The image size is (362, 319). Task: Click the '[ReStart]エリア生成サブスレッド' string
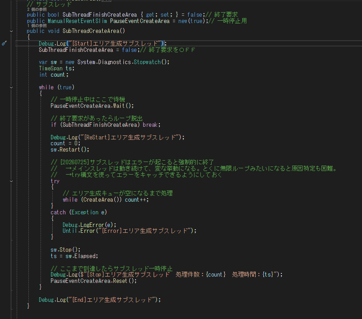(x=131, y=138)
